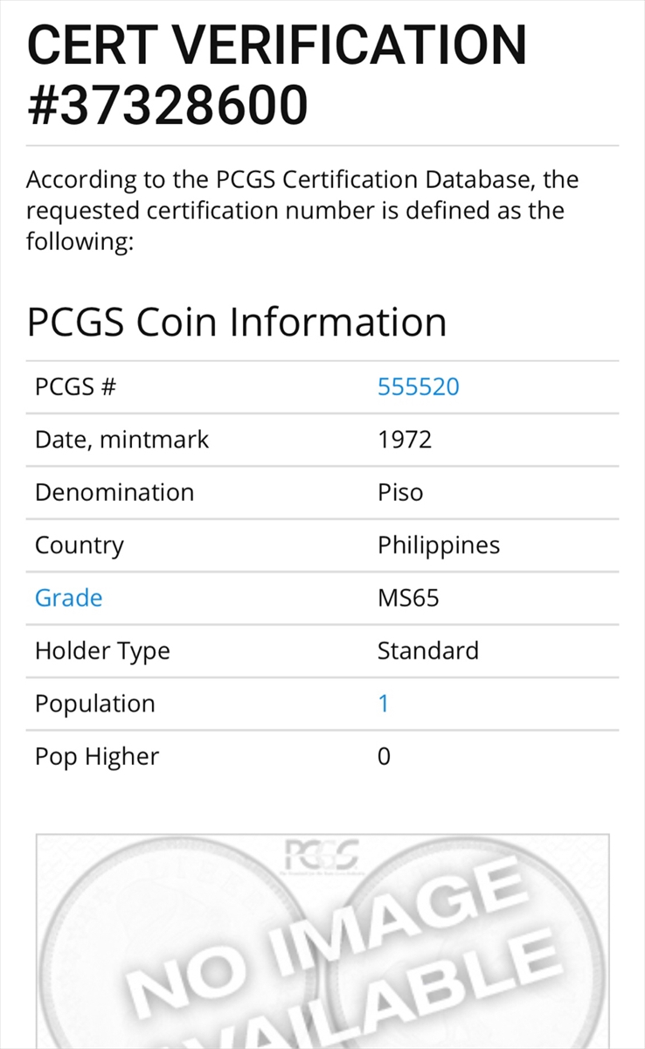This screenshot has width=645, height=1049.
Task: Open the Population count link
Action: 383,703
